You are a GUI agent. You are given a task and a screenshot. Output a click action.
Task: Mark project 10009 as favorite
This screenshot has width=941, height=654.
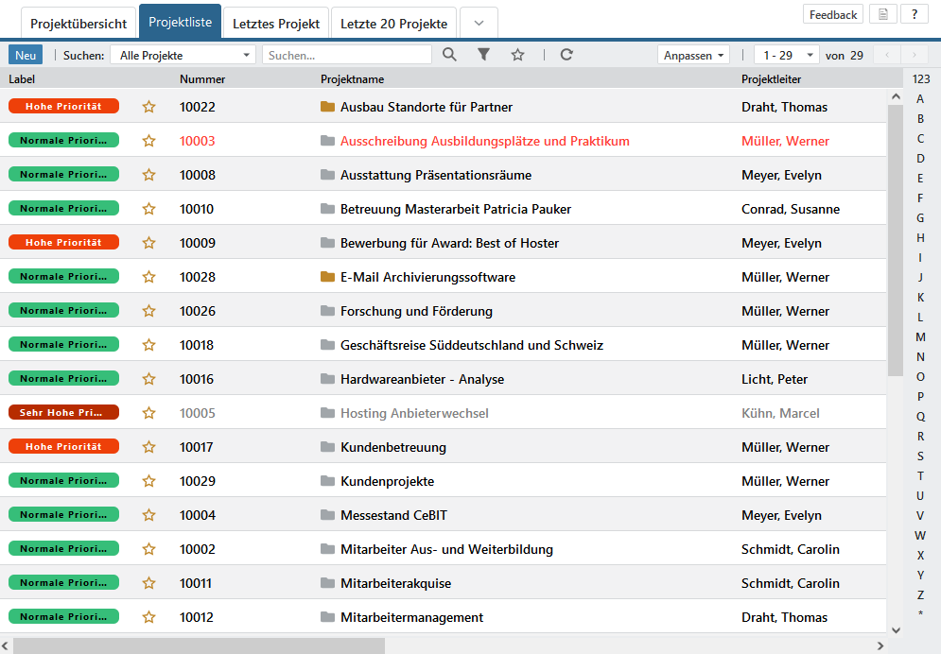pos(148,243)
